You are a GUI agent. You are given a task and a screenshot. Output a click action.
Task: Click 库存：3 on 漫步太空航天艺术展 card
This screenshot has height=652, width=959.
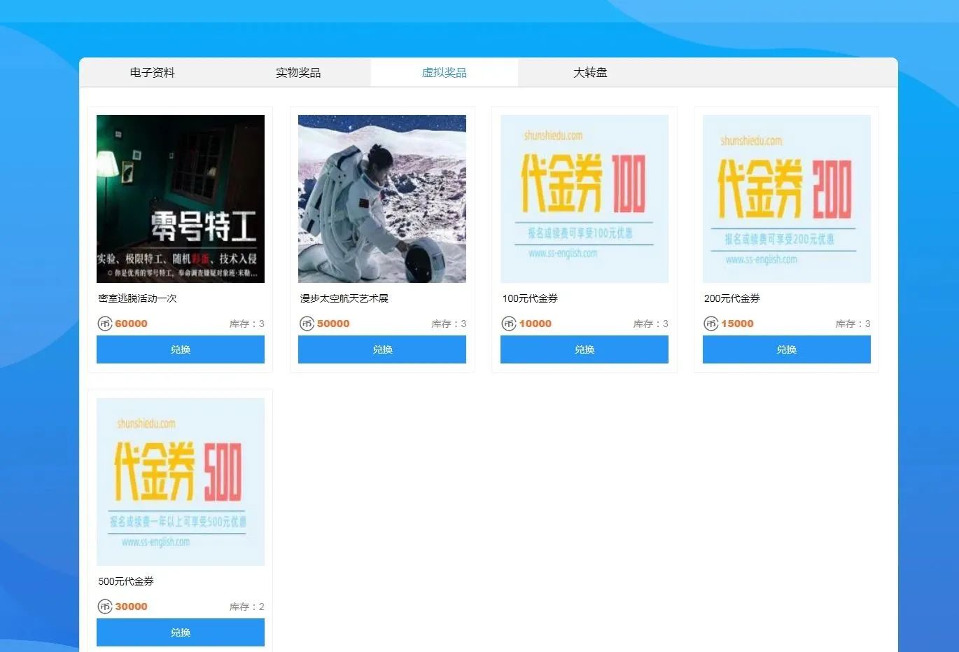coord(449,324)
